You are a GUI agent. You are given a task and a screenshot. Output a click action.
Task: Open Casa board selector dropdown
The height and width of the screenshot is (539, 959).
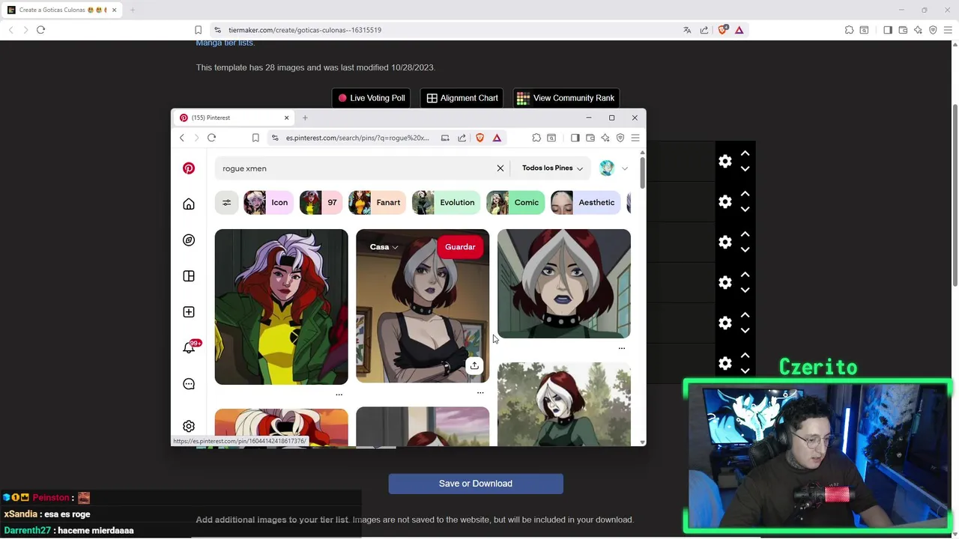point(384,247)
